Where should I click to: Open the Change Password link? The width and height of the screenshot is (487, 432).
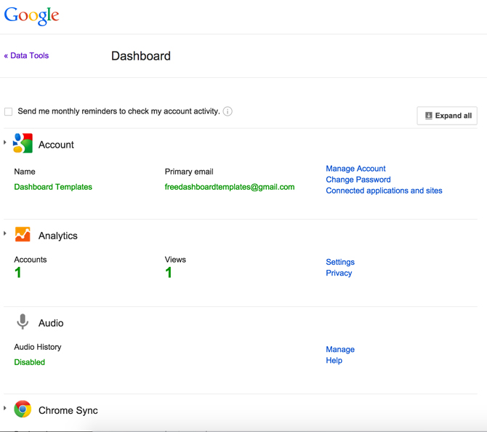coord(358,180)
